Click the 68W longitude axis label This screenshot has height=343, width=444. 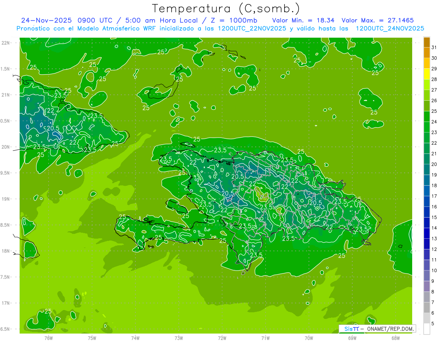396,338
